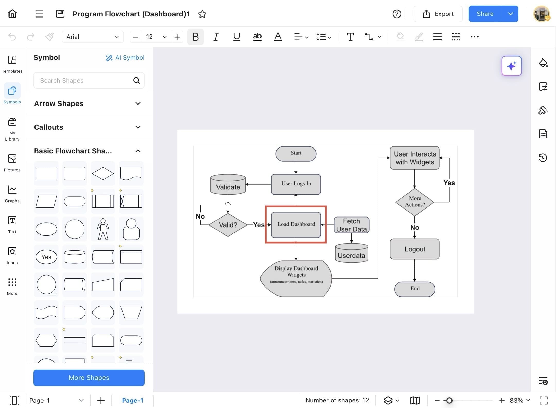Click the More Shapes button

(89, 378)
